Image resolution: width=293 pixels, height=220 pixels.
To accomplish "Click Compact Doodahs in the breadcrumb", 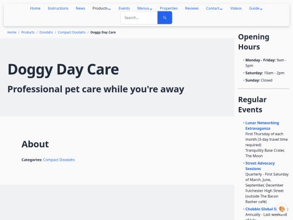I will click(x=72, y=33).
